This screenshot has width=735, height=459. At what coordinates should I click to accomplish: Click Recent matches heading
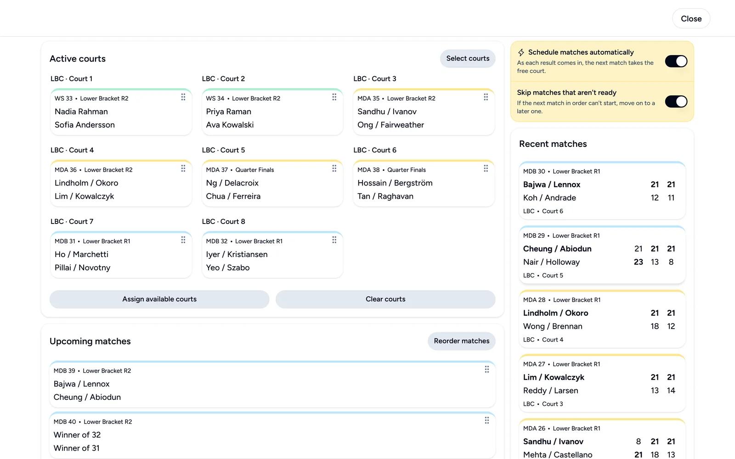point(553,144)
